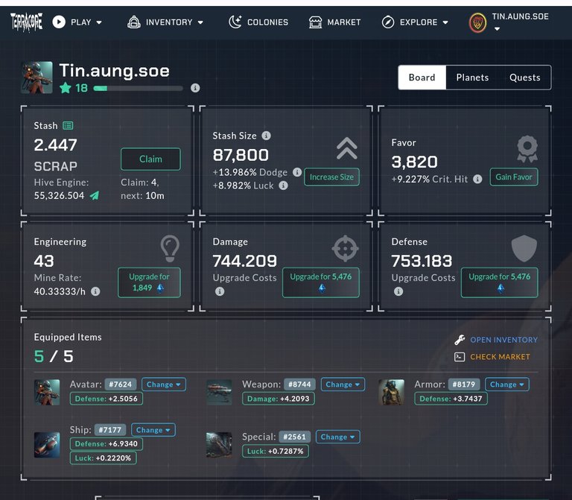Click the Hive Engine send arrow icon

point(95,195)
